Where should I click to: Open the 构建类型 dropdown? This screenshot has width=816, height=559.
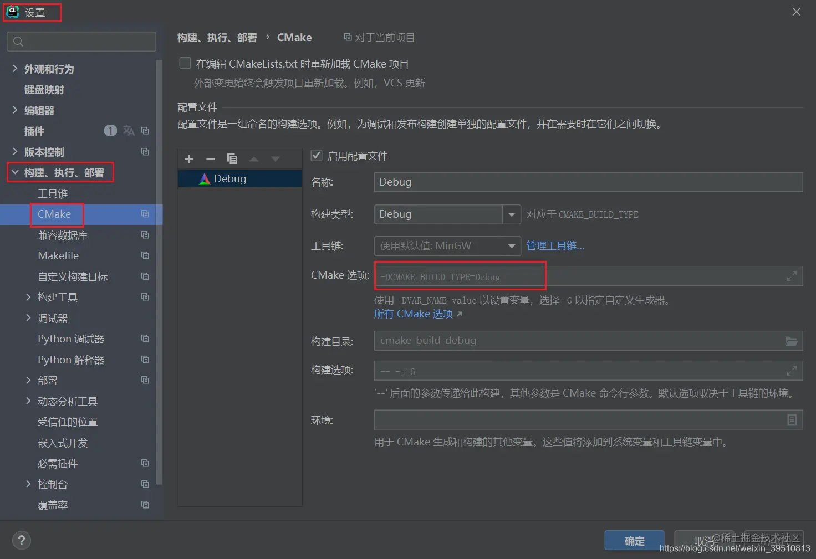tap(511, 214)
